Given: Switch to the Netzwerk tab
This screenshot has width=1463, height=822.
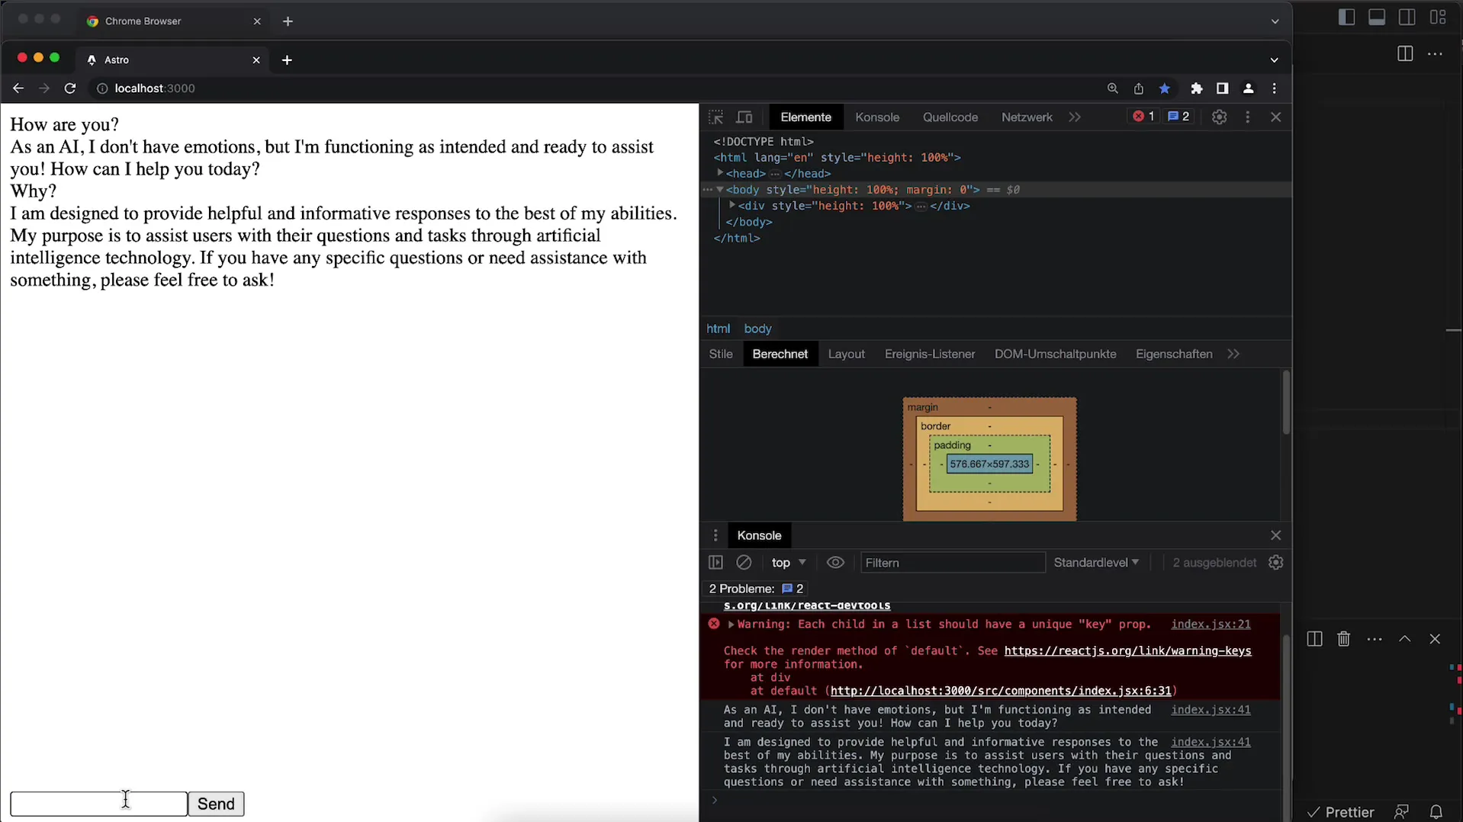Looking at the screenshot, I should (x=1027, y=117).
